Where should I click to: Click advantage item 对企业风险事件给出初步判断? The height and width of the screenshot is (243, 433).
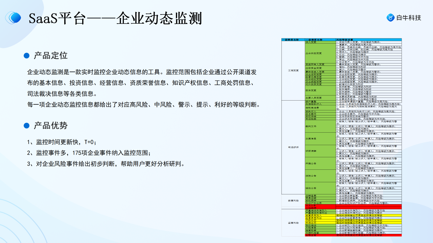(106, 164)
